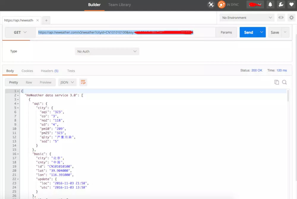297x199 pixels.
Task: Save the request
Action: click(275, 32)
